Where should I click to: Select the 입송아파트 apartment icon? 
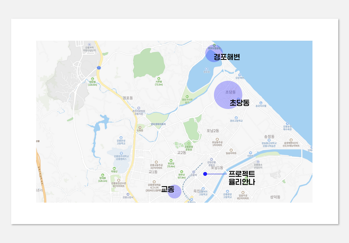click(231, 150)
